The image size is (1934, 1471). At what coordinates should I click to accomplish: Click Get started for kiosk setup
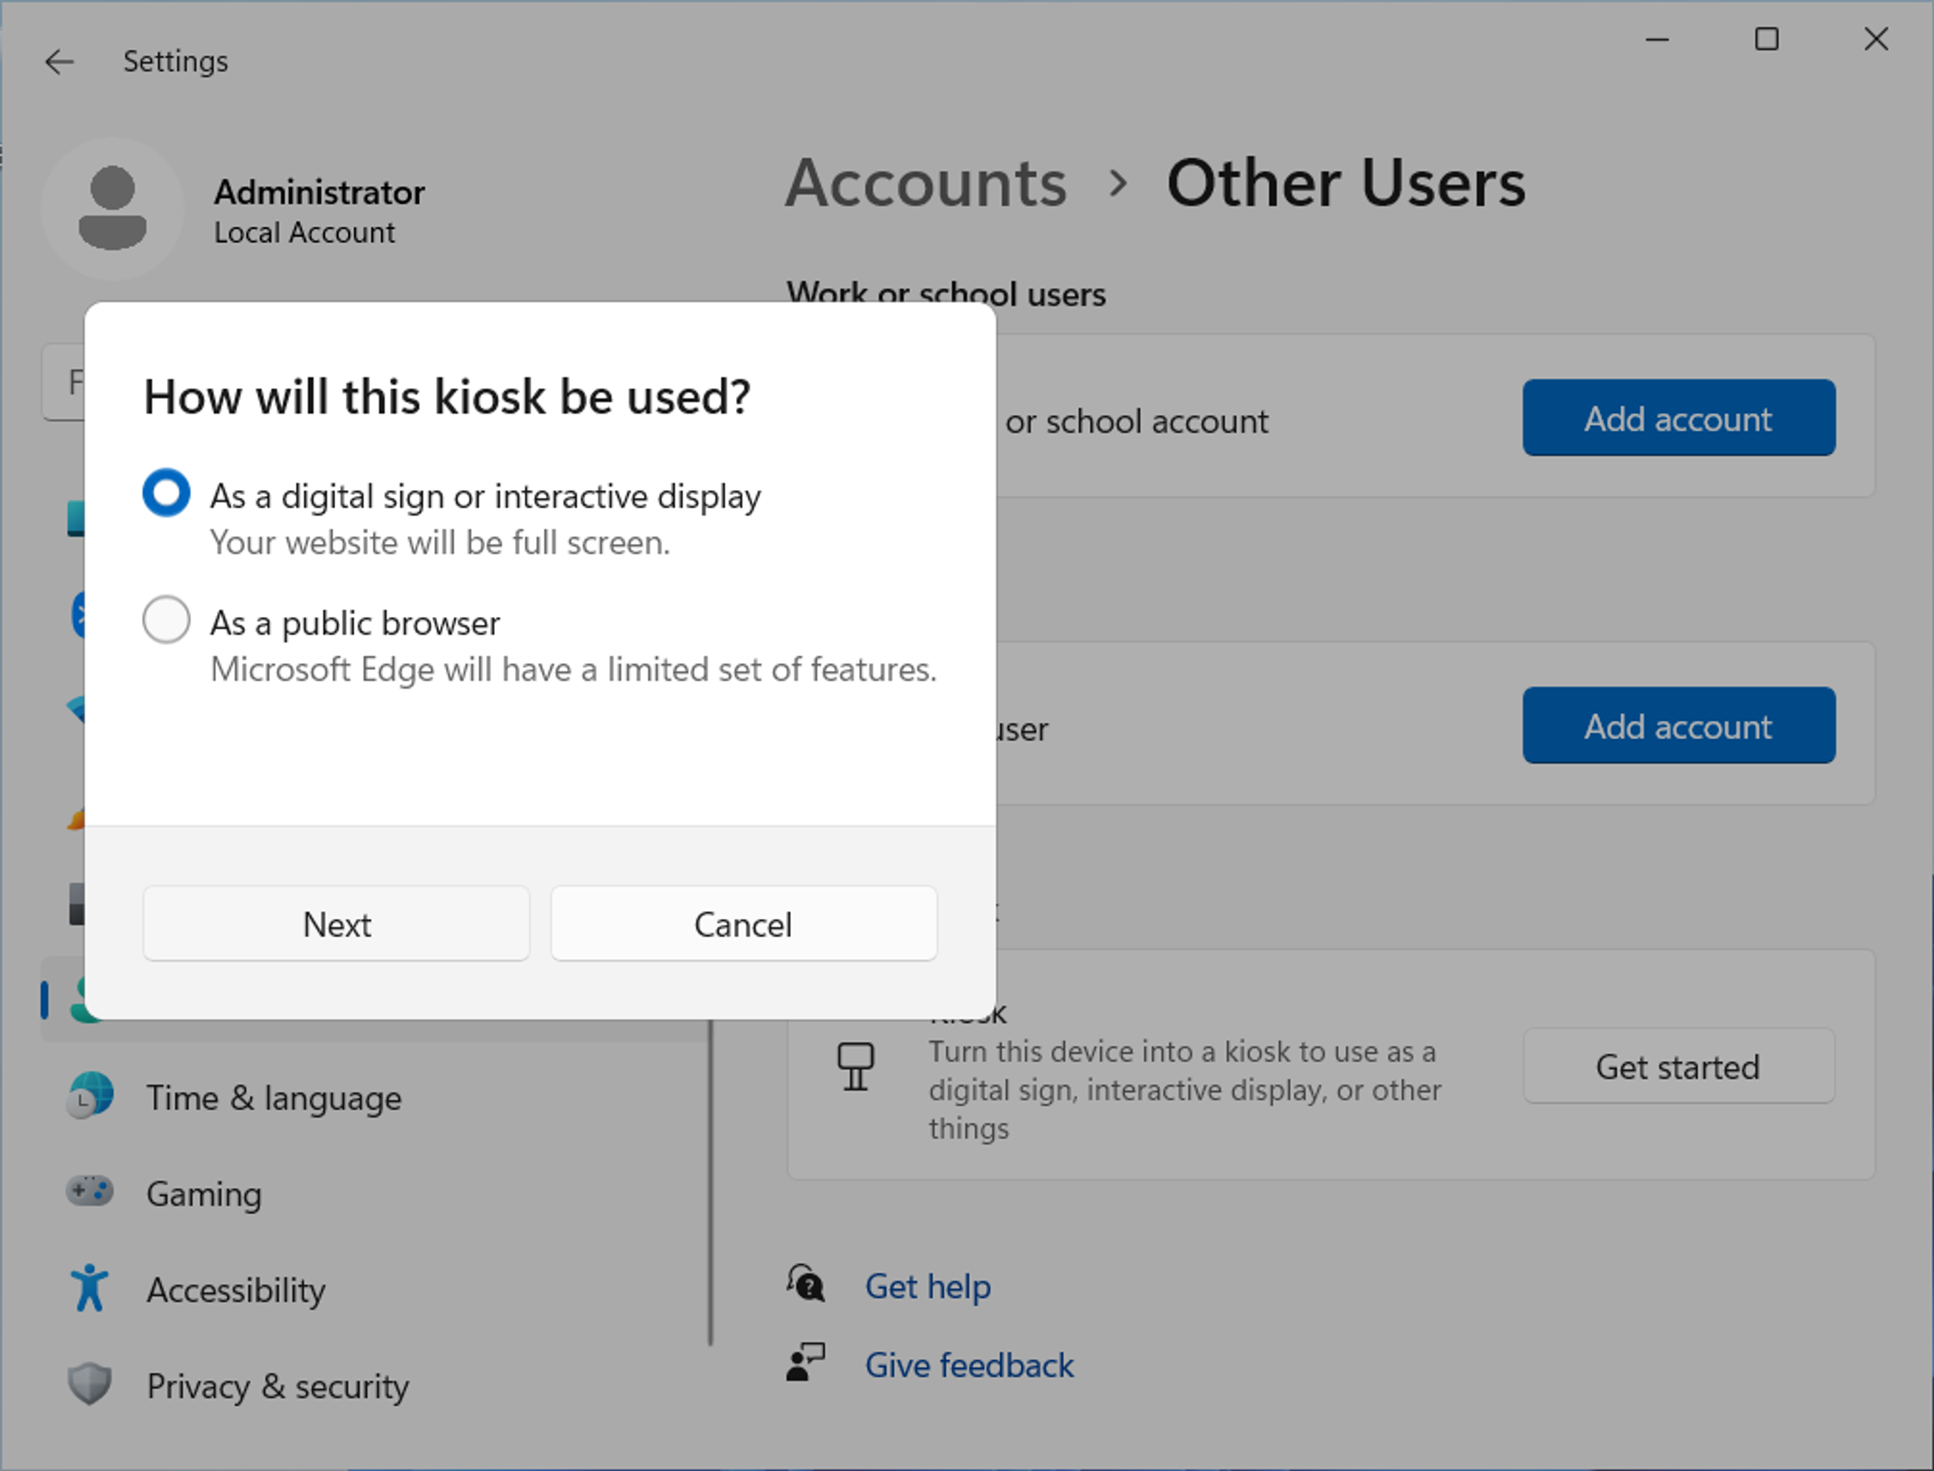pyautogui.click(x=1678, y=1066)
